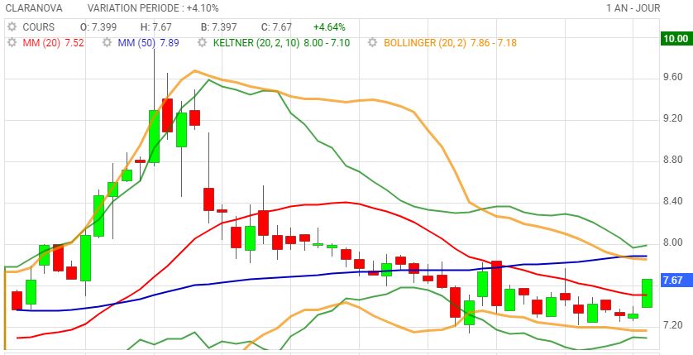The width and height of the screenshot is (693, 355).
Task: Click the 7.20 price axis label
Action: coord(673,325)
